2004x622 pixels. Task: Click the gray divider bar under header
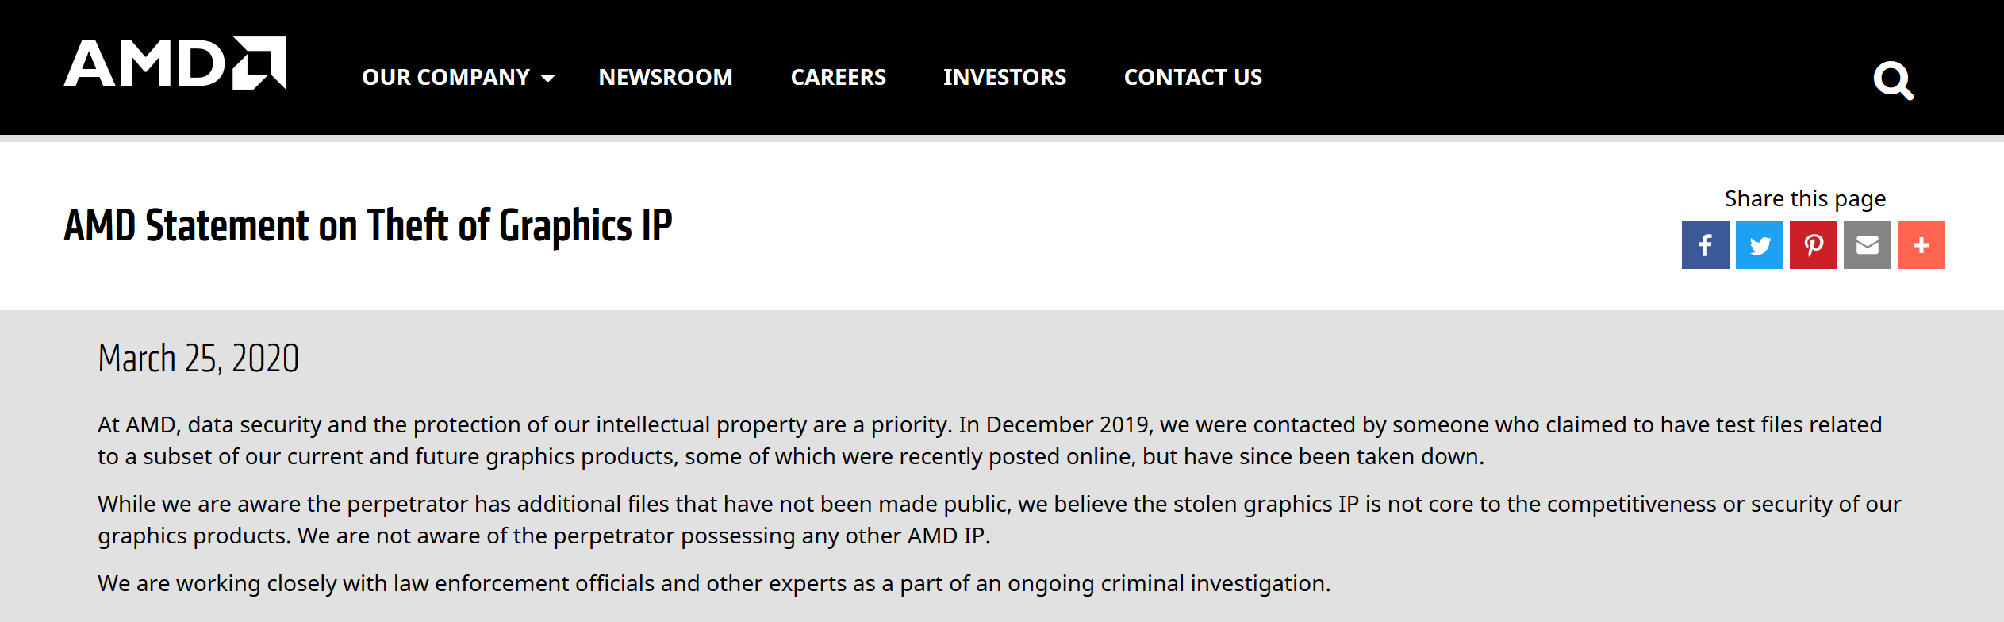click(x=1002, y=138)
